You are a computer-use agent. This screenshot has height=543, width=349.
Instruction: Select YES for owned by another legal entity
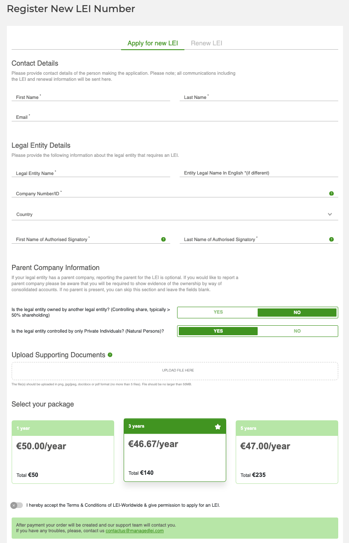[x=218, y=312]
